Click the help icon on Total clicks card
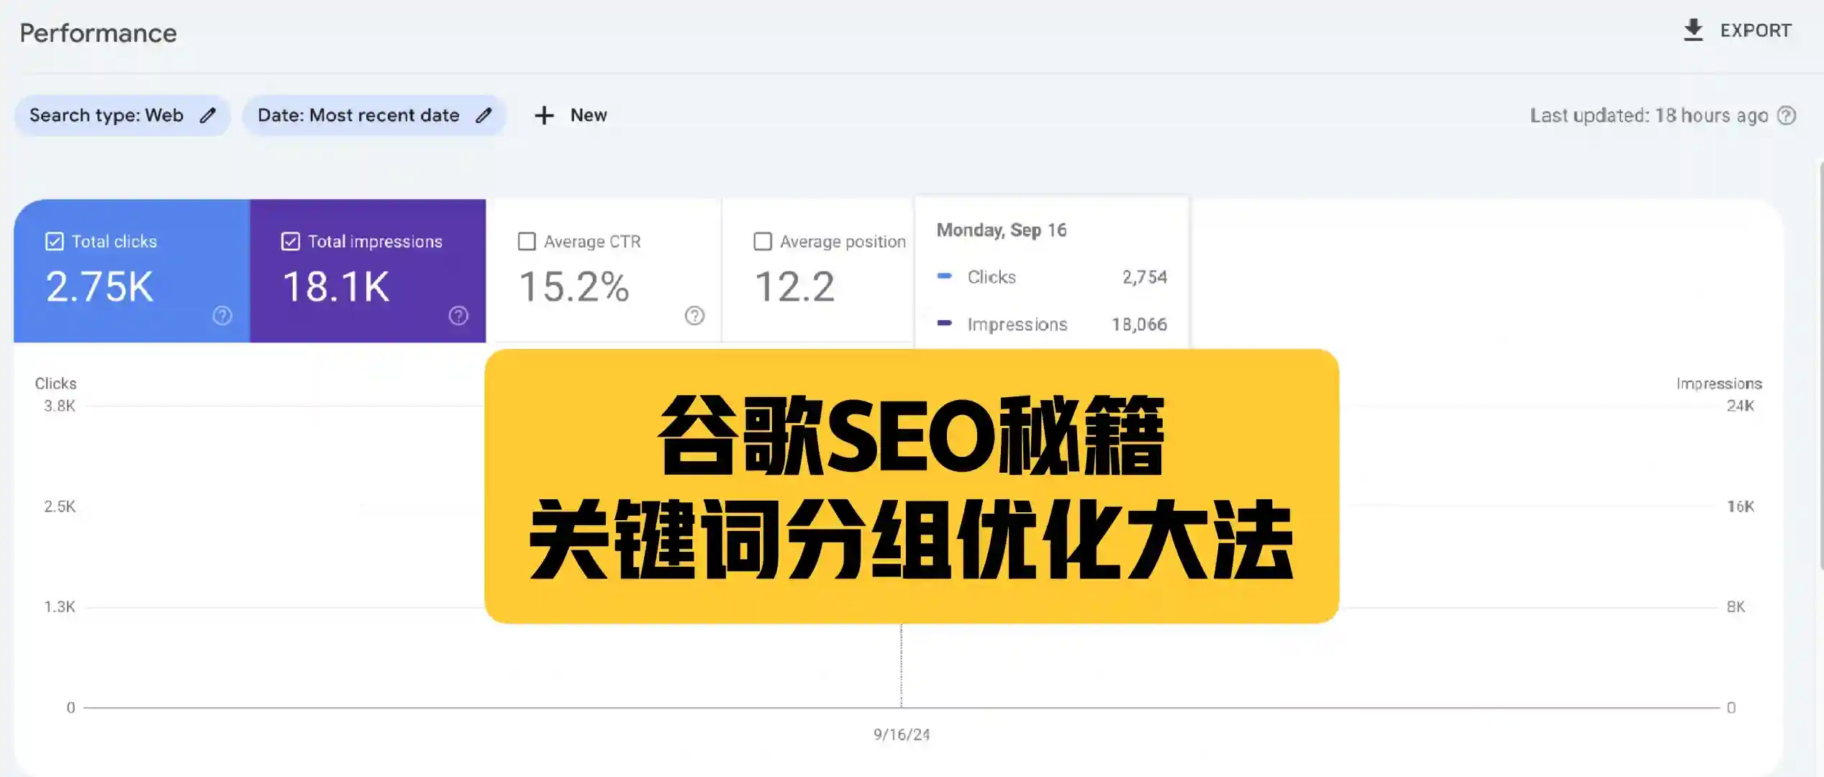1824x777 pixels. point(221,316)
